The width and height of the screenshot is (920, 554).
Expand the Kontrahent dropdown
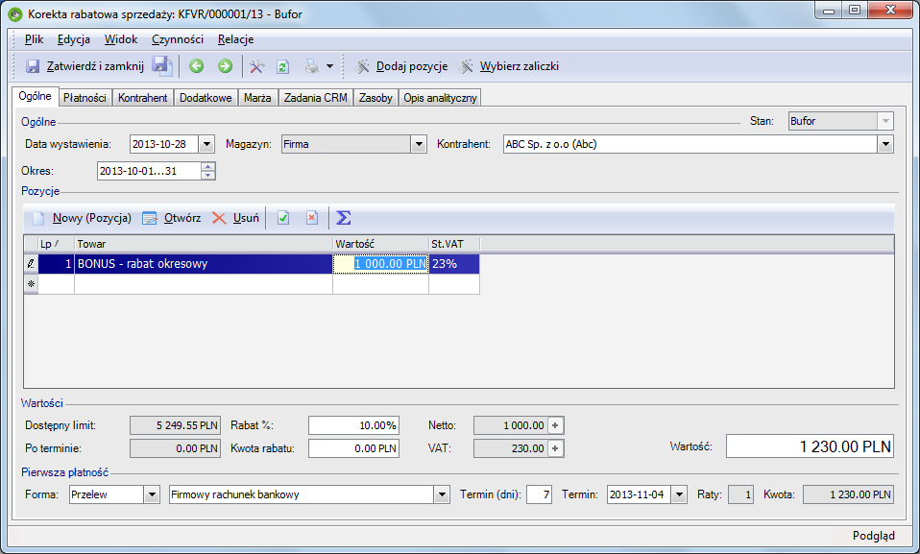tap(885, 144)
